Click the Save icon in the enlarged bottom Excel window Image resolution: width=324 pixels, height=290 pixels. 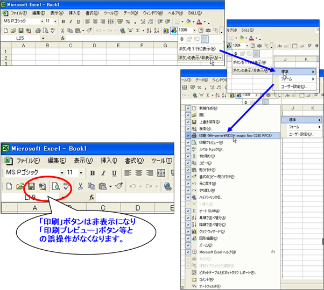click(31, 186)
